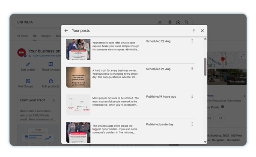Expand the map with the fullscreen arrows

pos(242,55)
